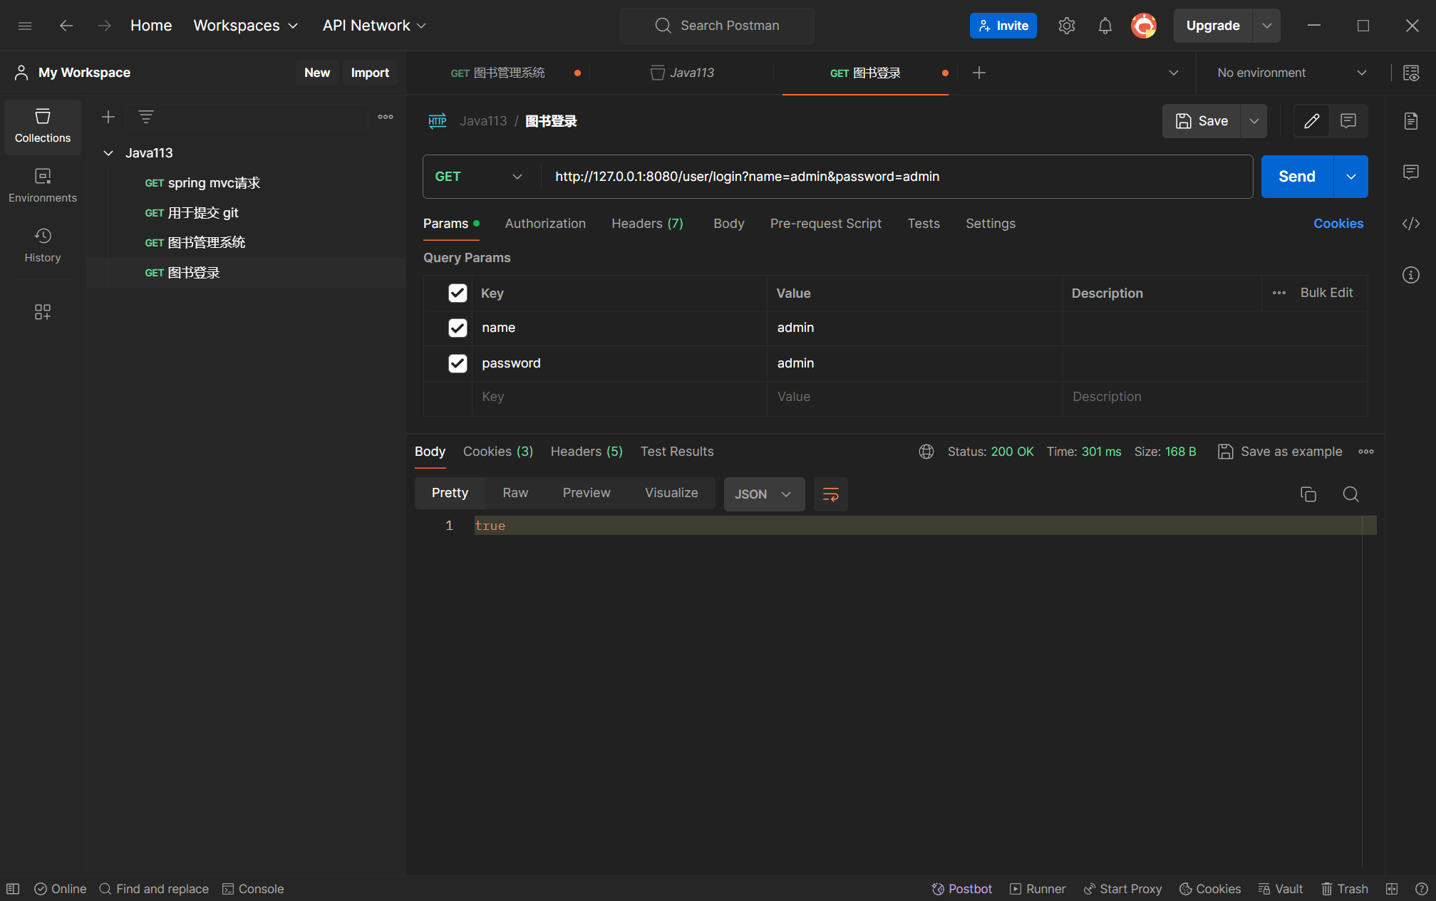This screenshot has width=1436, height=901.
Task: Open the HTTP method GET dropdown
Action: click(x=480, y=177)
